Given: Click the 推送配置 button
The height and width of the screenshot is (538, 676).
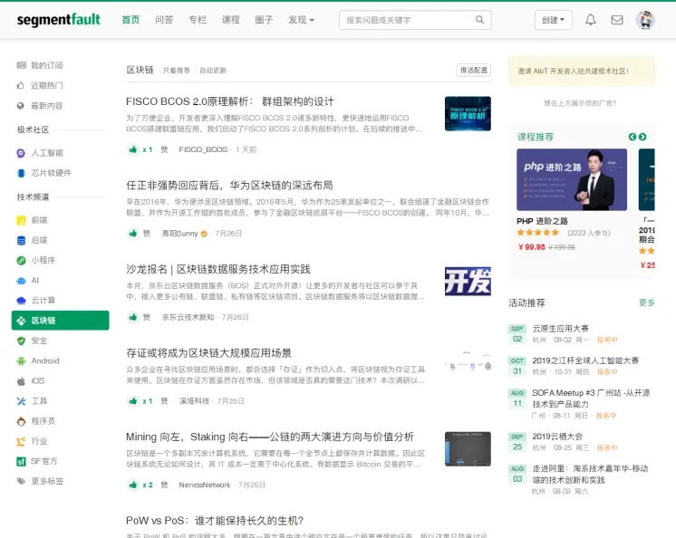Looking at the screenshot, I should [473, 71].
